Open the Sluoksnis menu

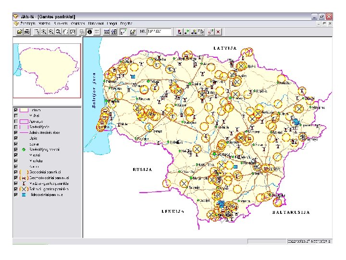click(61, 24)
